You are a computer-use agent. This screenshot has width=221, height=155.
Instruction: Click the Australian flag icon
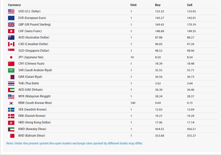pyautogui.click(x=11, y=38)
